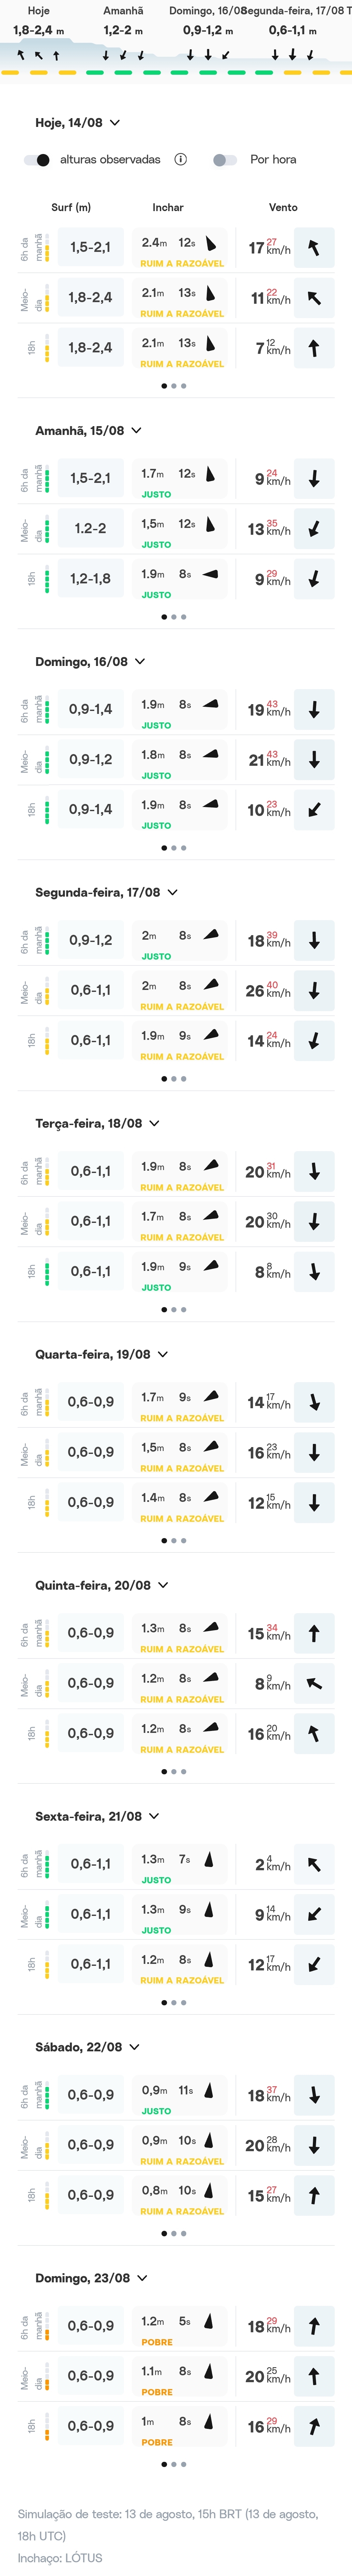Click the wind arrow for Hoje 18h, 7 km/h

pyautogui.click(x=314, y=348)
